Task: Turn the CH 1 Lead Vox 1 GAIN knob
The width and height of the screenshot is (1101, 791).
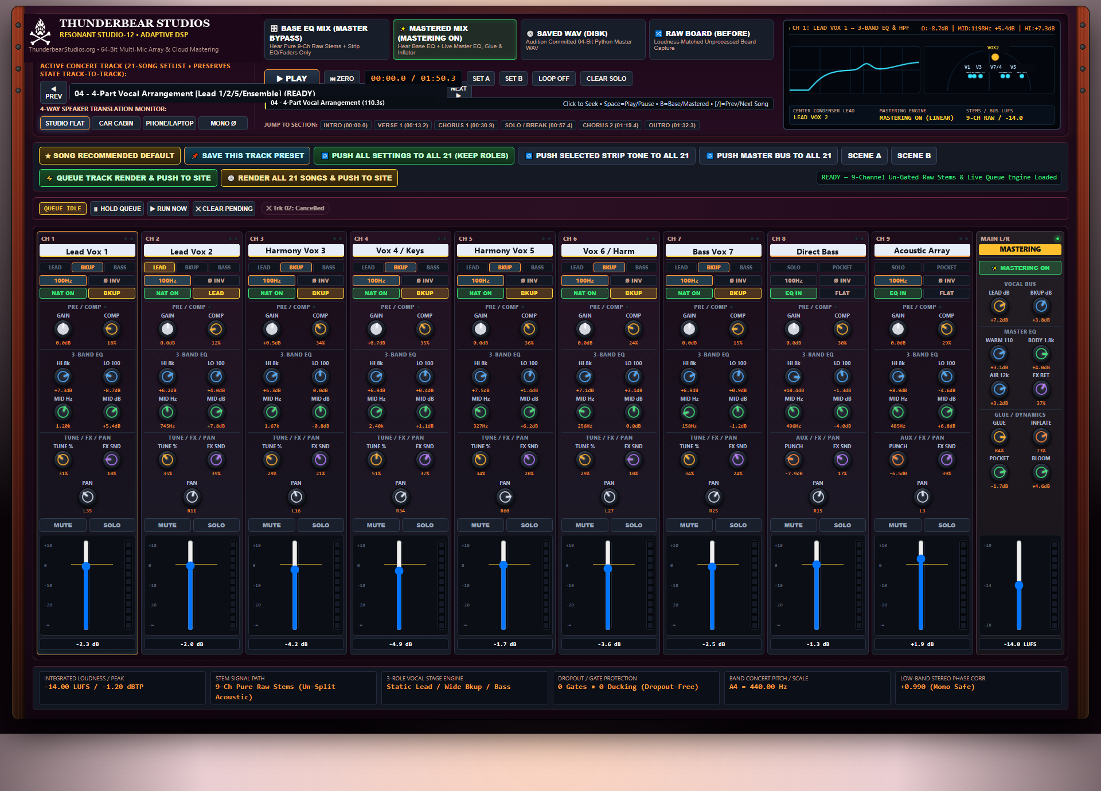Action: [x=63, y=329]
